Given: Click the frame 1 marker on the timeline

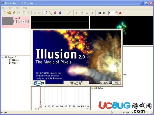Looking at the screenshot, I should click(x=40, y=106).
